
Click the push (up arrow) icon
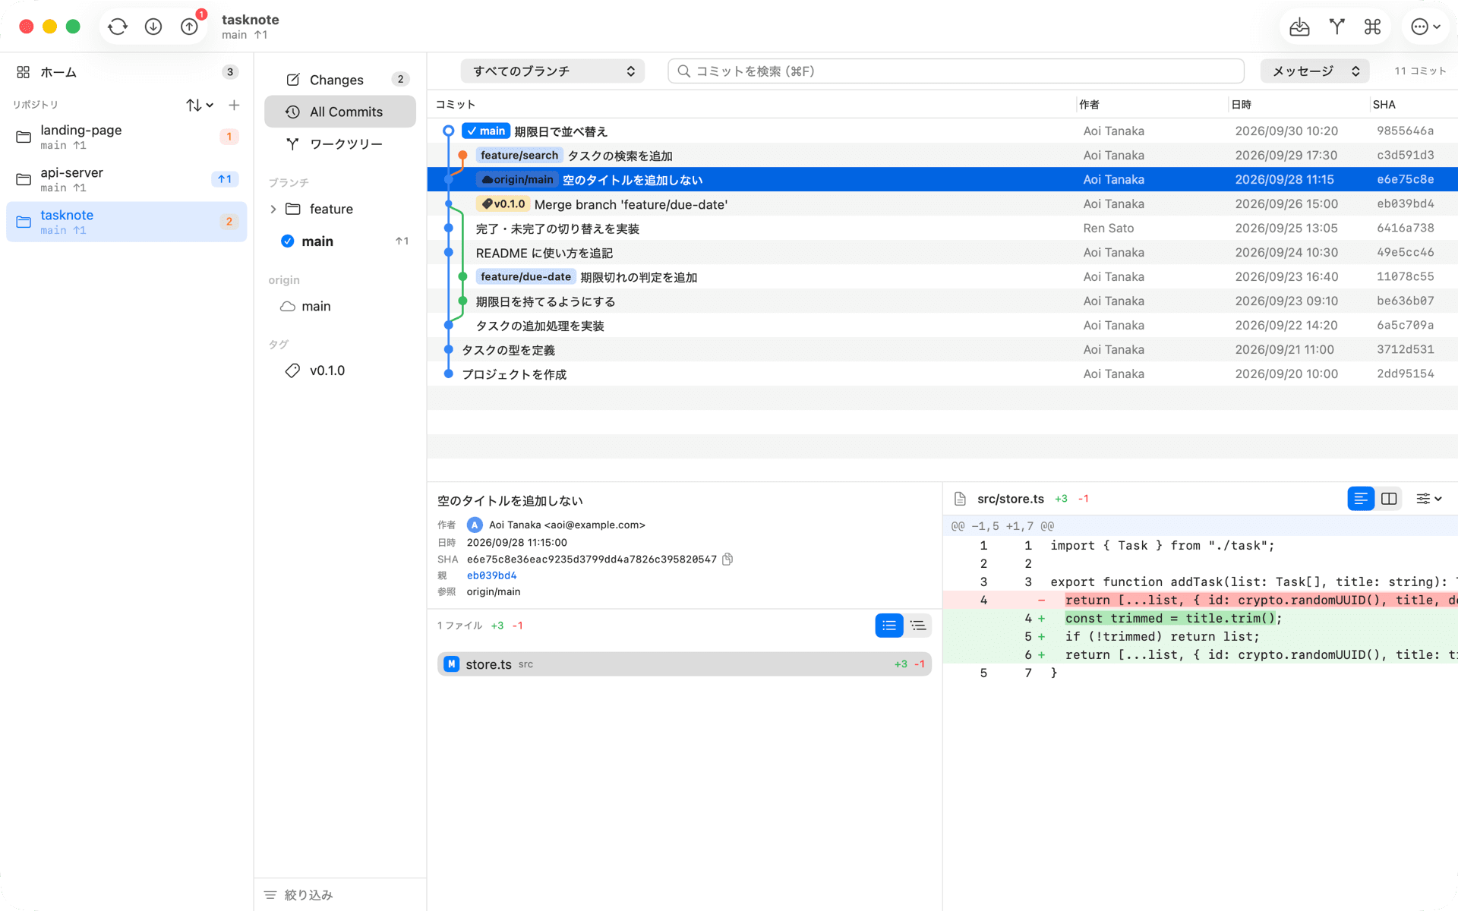pyautogui.click(x=189, y=27)
